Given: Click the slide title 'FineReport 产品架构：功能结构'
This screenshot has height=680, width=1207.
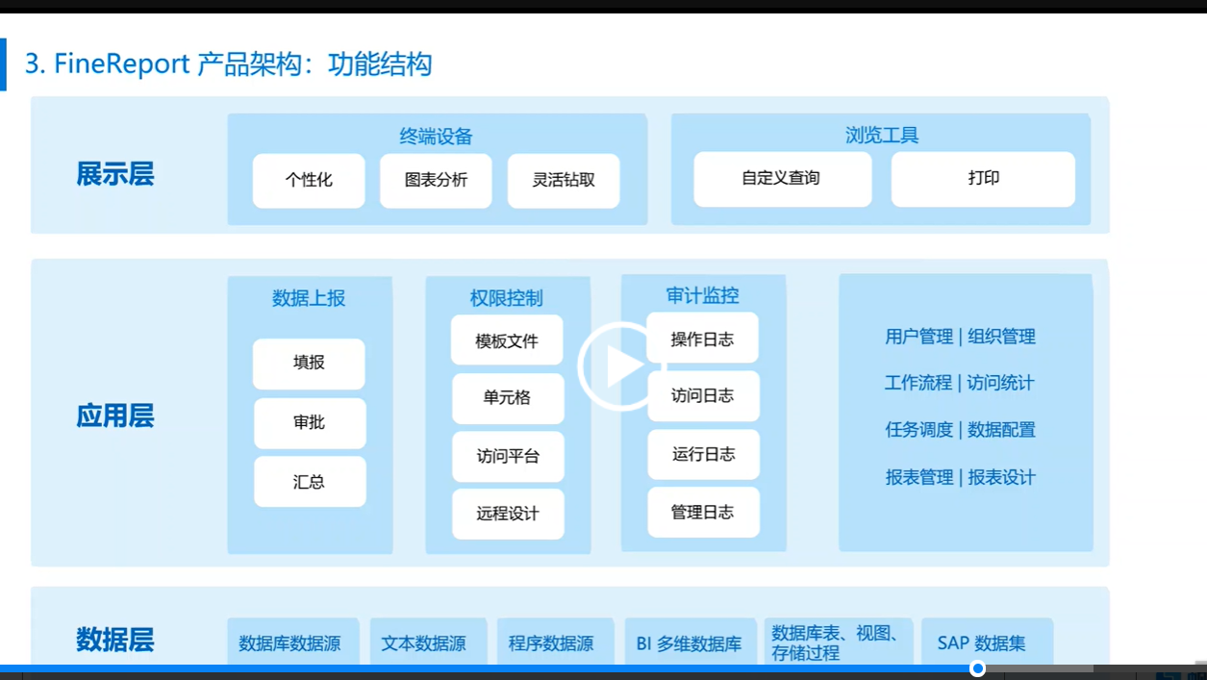Looking at the screenshot, I should click(243, 64).
